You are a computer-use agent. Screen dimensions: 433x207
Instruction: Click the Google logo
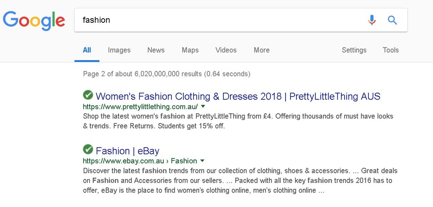(x=34, y=21)
